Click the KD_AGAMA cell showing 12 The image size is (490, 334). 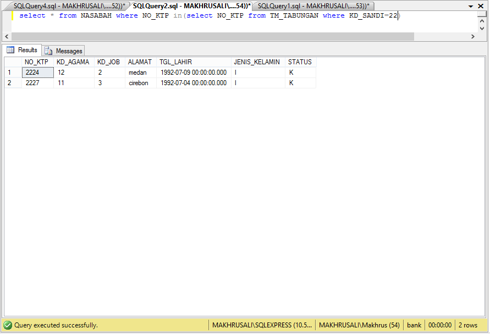point(74,73)
